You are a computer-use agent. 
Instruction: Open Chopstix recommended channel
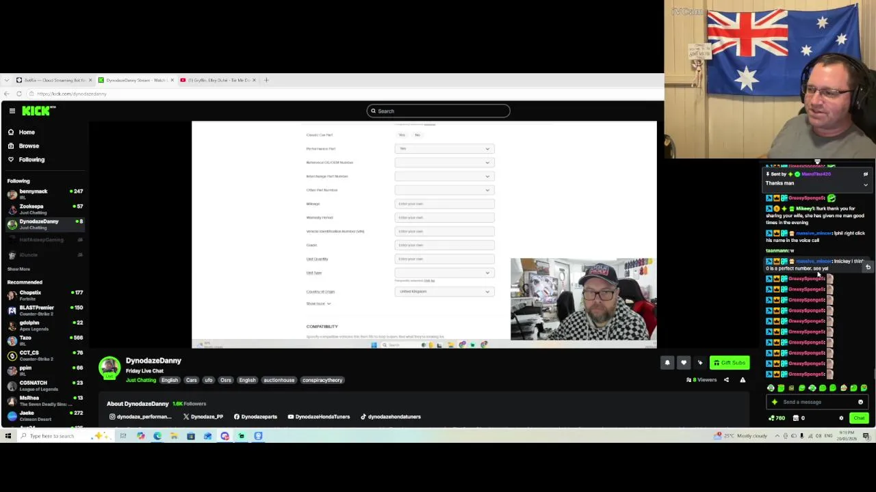click(x=44, y=295)
